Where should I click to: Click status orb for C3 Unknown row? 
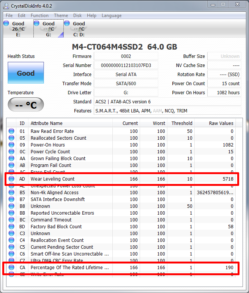click(11, 234)
